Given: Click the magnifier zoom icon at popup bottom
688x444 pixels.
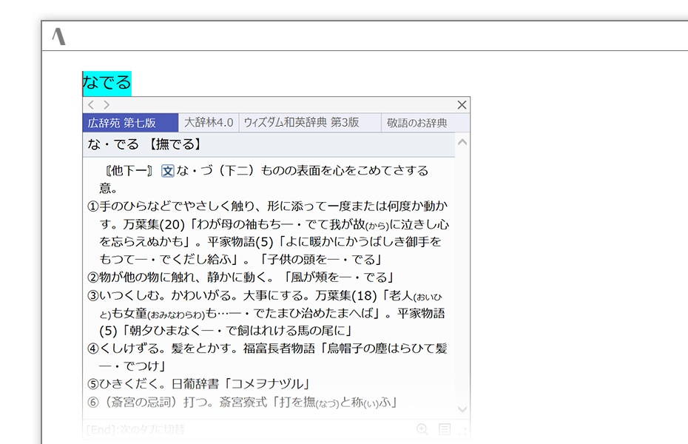Looking at the screenshot, I should (x=422, y=429).
